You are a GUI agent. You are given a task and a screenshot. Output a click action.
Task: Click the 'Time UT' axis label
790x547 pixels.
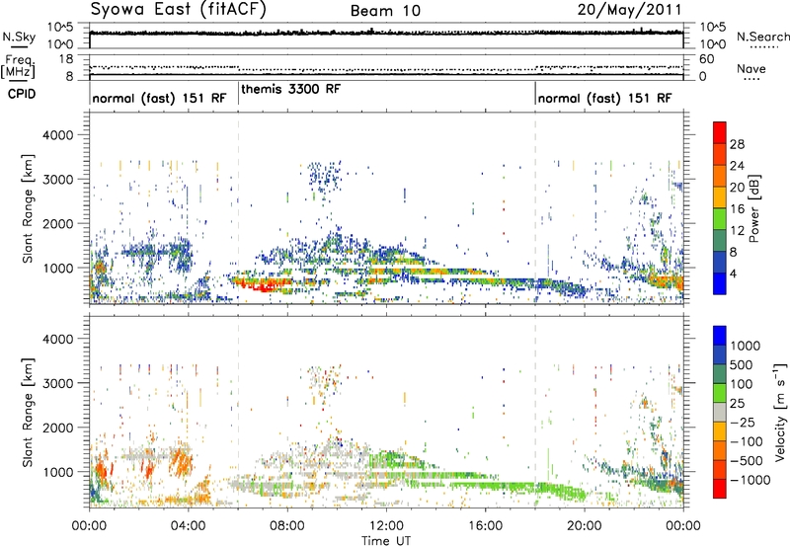point(386,540)
